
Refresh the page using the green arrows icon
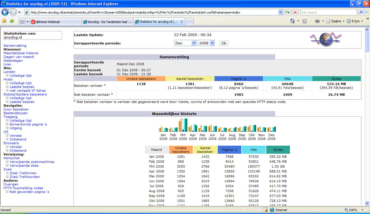click(287, 12)
